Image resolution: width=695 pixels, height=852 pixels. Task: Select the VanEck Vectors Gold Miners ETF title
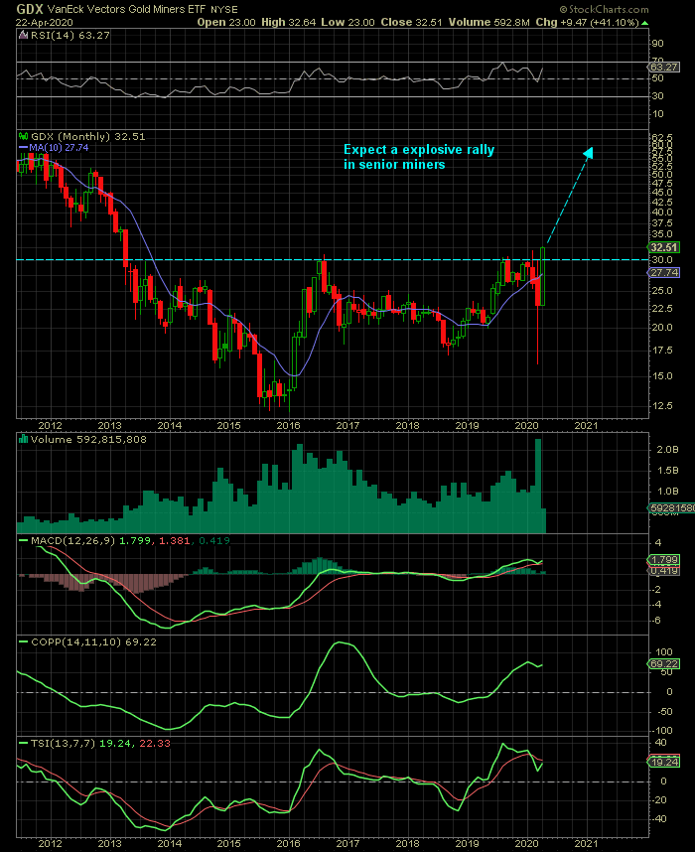[x=128, y=9]
